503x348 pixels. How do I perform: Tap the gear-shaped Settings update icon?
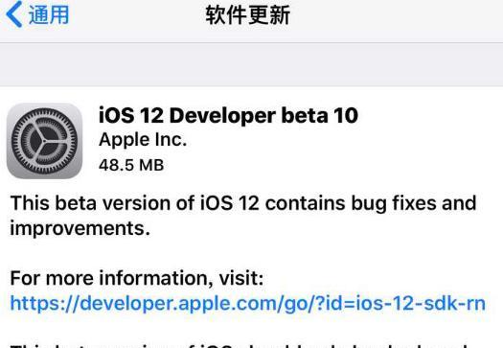[44, 141]
